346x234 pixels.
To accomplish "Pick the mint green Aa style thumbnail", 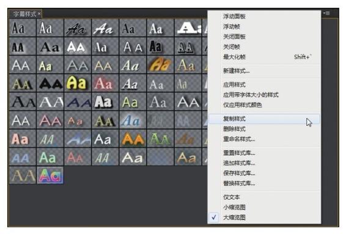I will (50, 157).
